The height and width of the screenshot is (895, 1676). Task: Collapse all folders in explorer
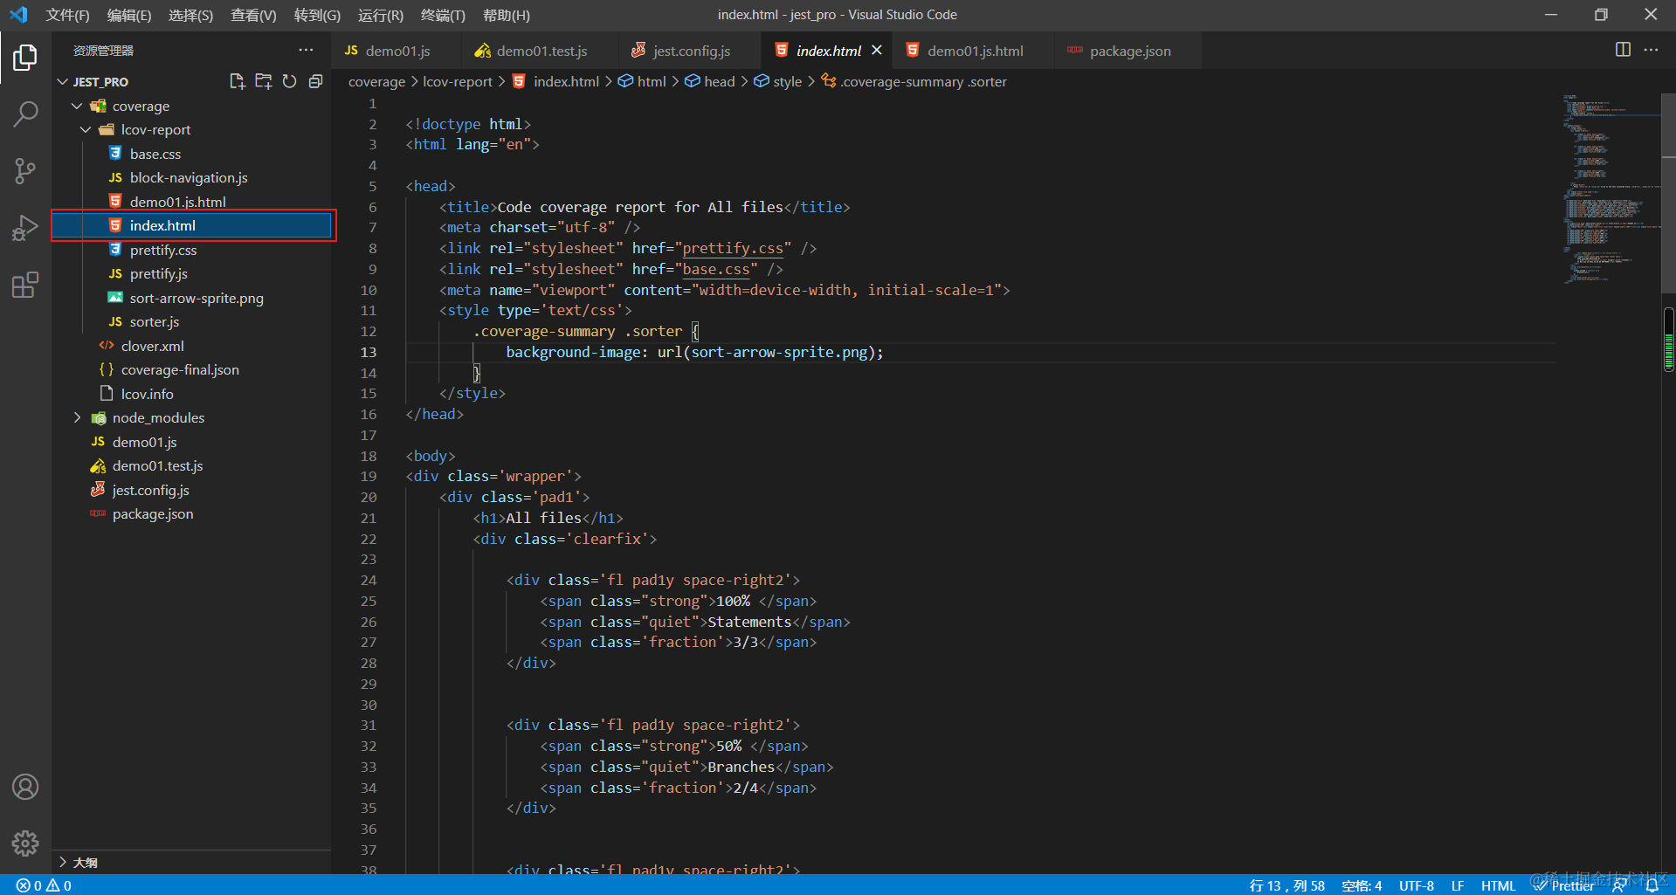(315, 81)
